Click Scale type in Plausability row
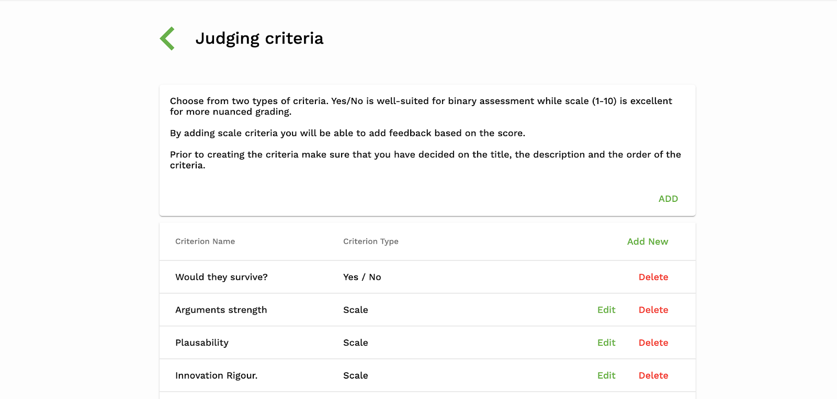This screenshot has height=399, width=837. 356,343
